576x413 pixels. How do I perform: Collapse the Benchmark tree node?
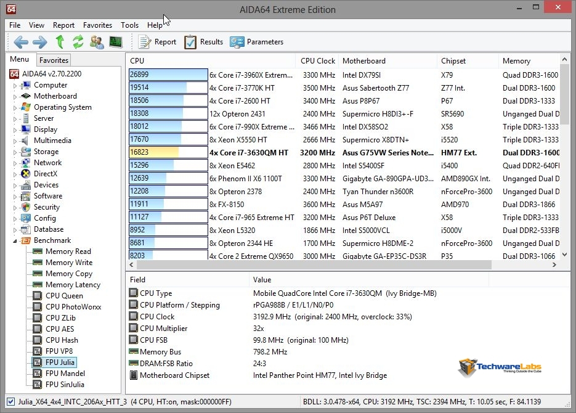(15, 241)
